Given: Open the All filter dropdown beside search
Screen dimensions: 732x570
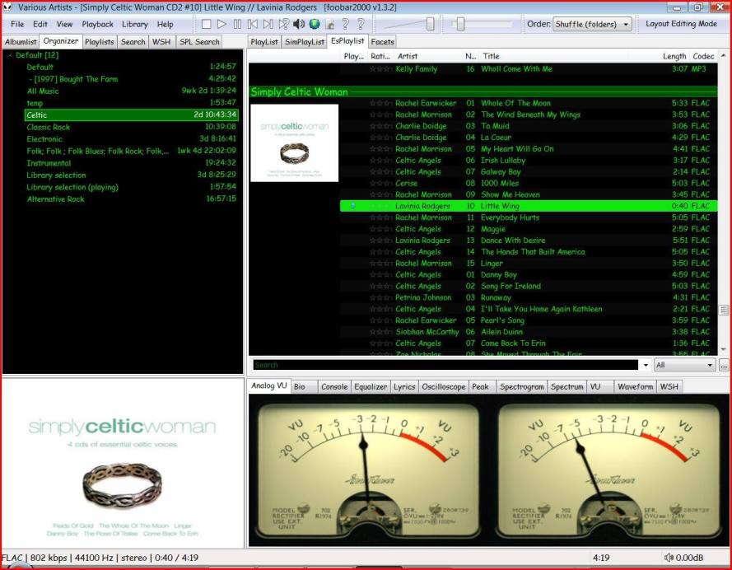Looking at the screenshot, I should [x=685, y=365].
